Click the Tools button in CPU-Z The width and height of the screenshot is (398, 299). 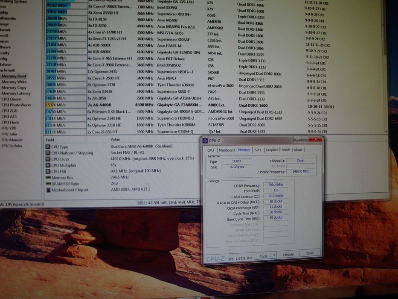(x=264, y=256)
